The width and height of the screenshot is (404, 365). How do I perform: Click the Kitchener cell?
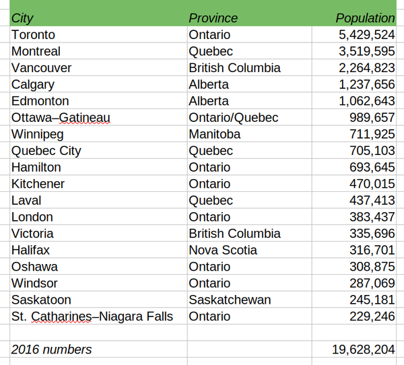coord(99,184)
